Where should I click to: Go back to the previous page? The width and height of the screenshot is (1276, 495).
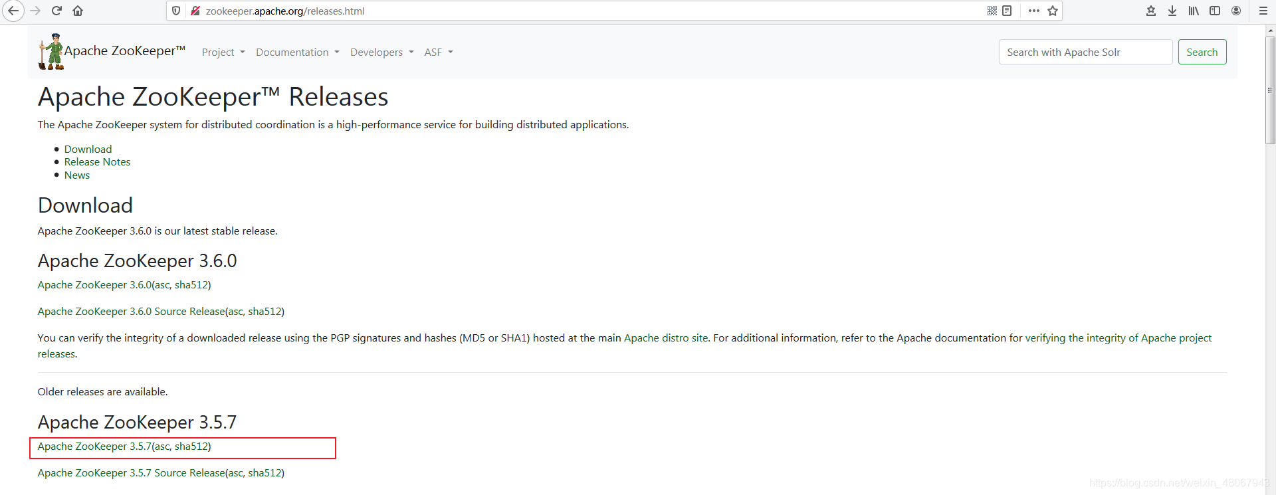click(13, 11)
